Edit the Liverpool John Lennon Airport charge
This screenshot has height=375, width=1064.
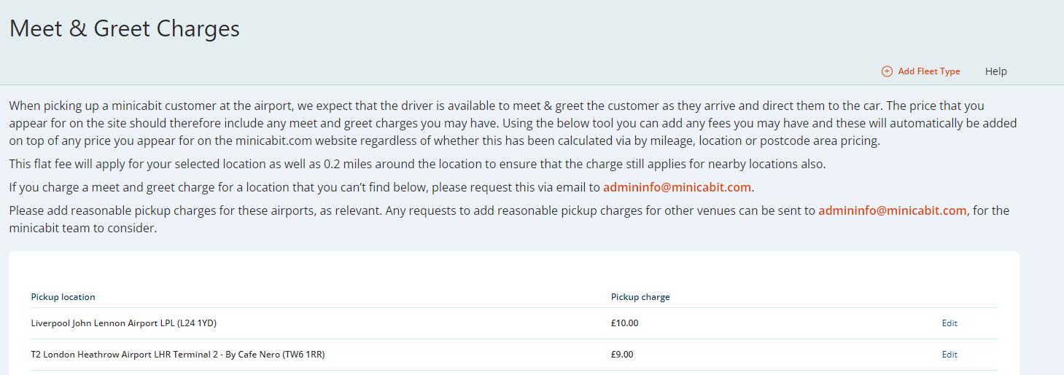pos(950,323)
